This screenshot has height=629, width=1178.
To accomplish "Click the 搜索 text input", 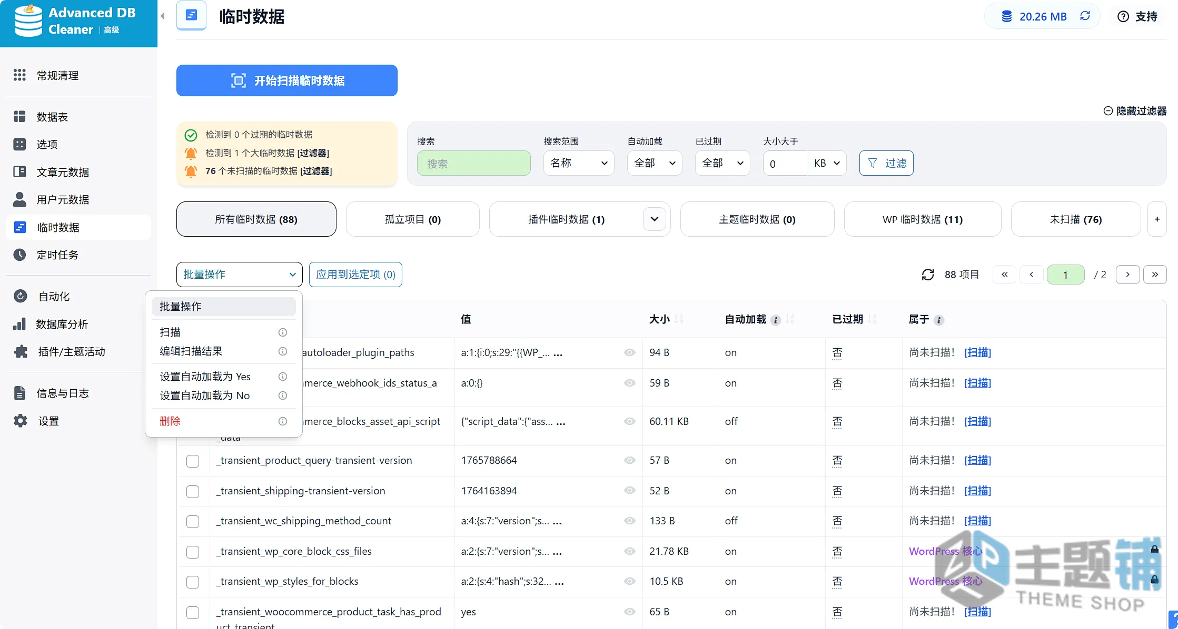I will (x=474, y=163).
